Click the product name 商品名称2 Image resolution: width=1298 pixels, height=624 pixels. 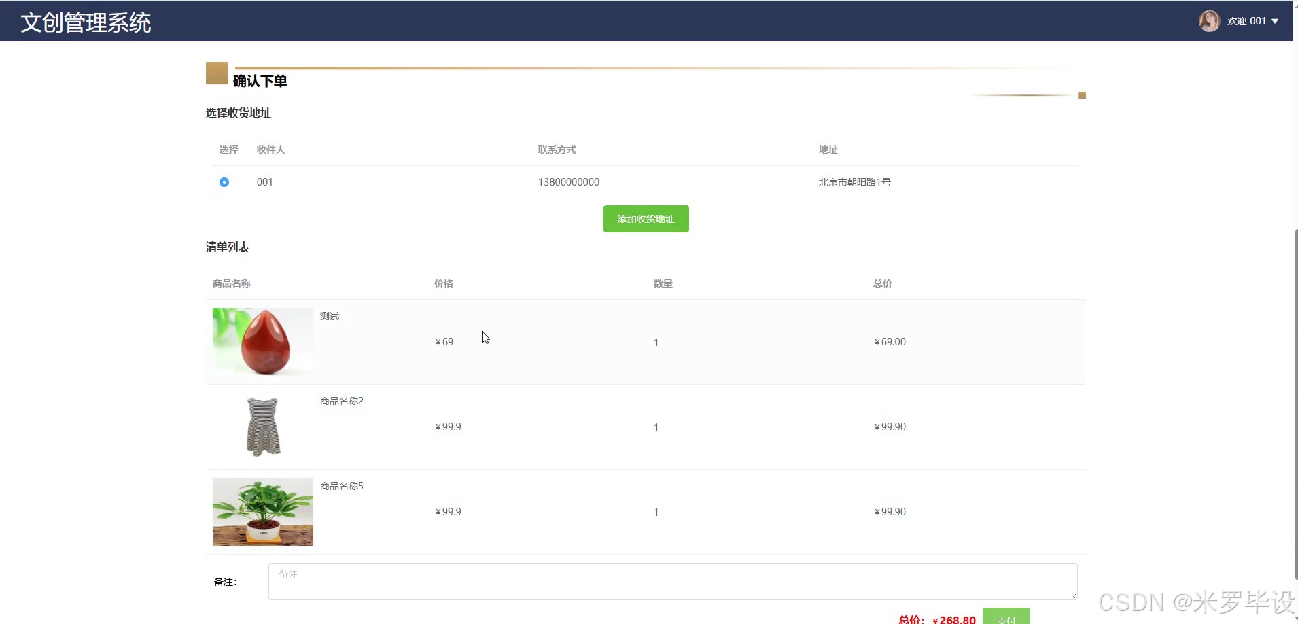(x=342, y=401)
